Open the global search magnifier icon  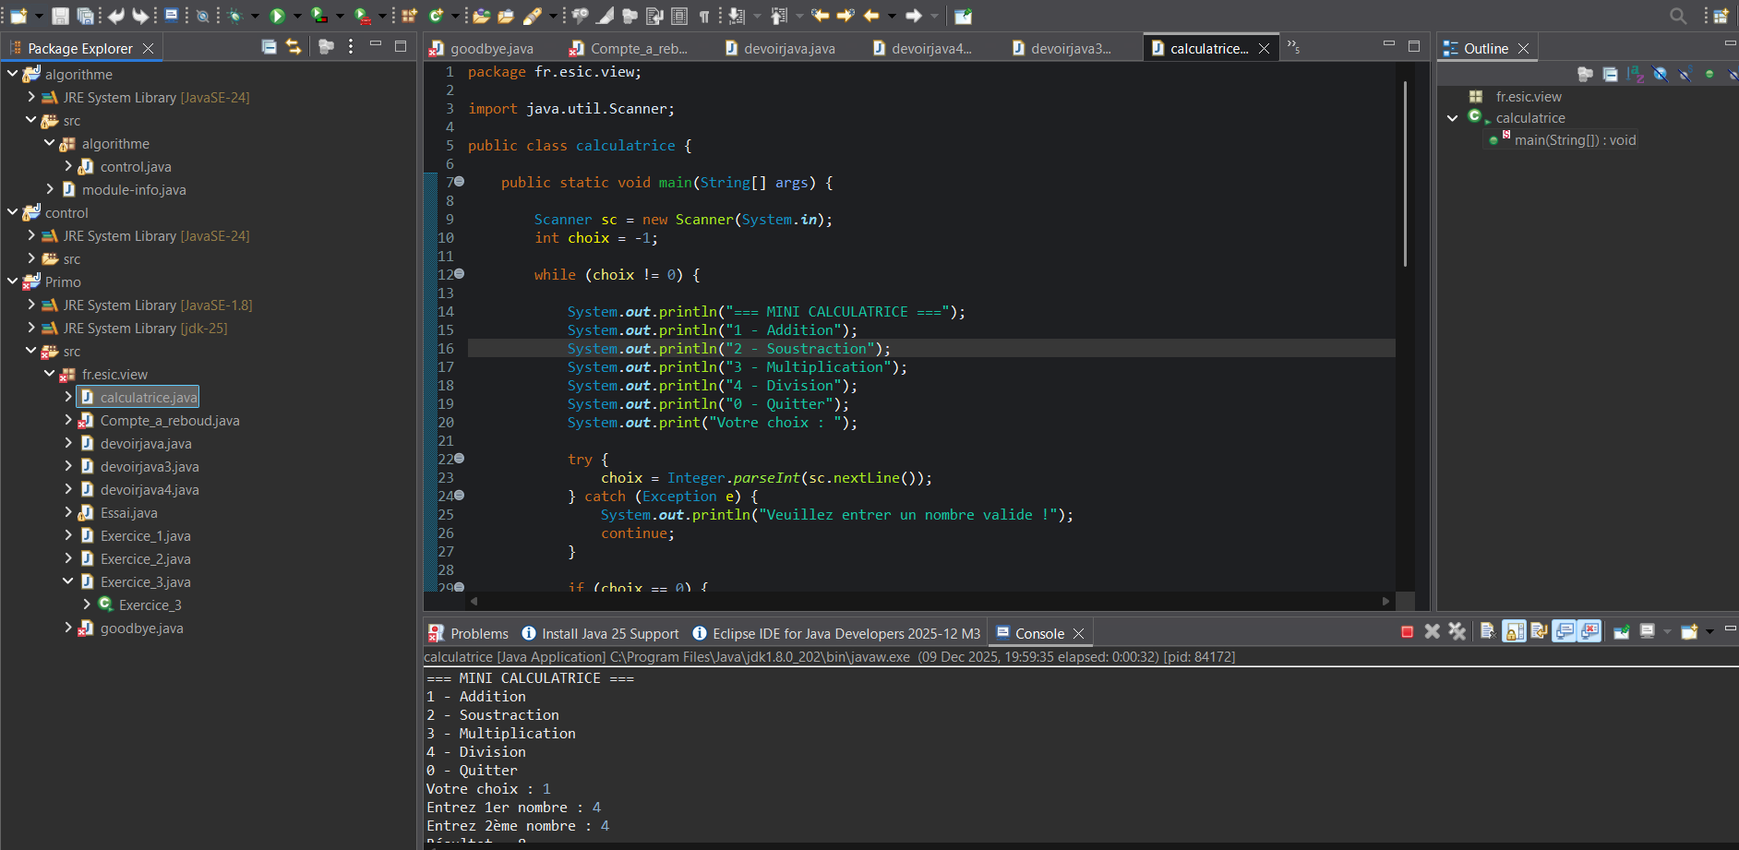[1678, 16]
